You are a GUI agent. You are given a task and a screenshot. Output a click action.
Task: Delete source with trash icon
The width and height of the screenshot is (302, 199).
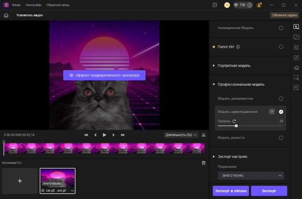point(203,163)
